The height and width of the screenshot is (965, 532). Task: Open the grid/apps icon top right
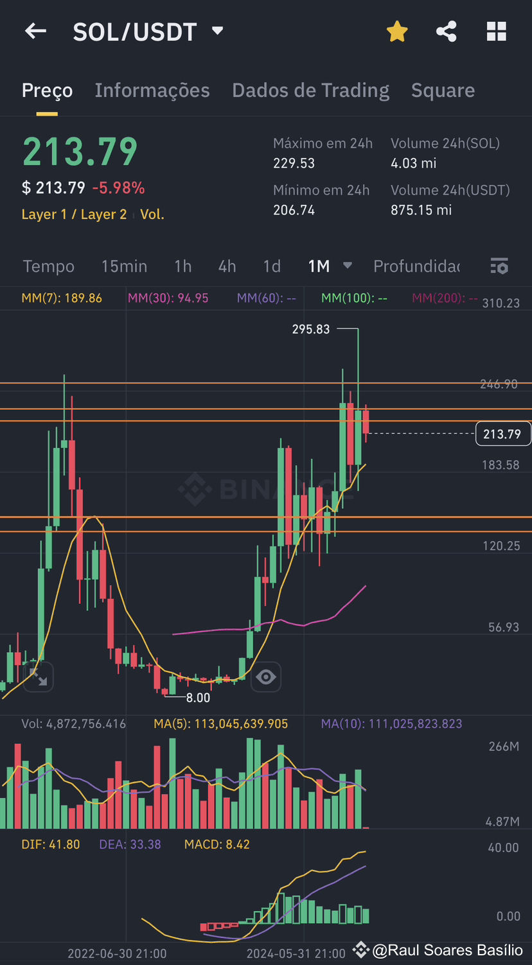[496, 31]
